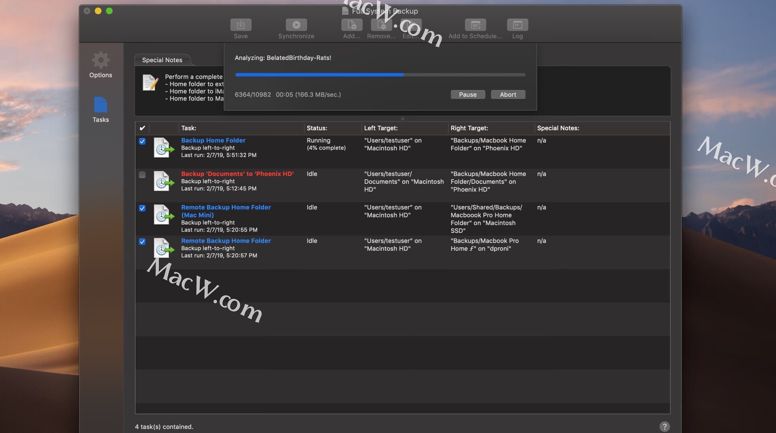Click the Remove task toolbar icon
The width and height of the screenshot is (776, 433).
(381, 25)
